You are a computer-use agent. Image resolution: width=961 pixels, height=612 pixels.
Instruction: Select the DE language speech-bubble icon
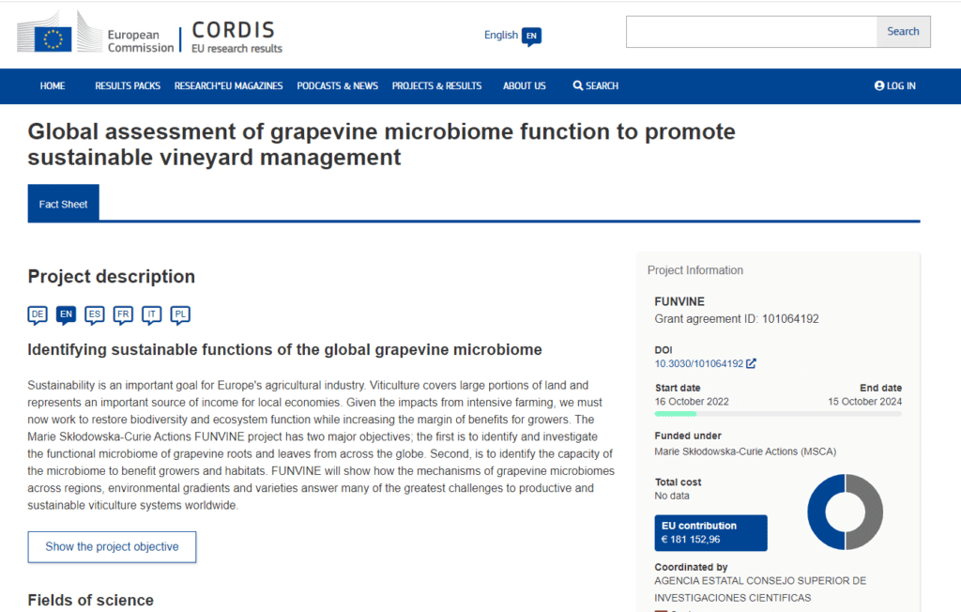38,314
